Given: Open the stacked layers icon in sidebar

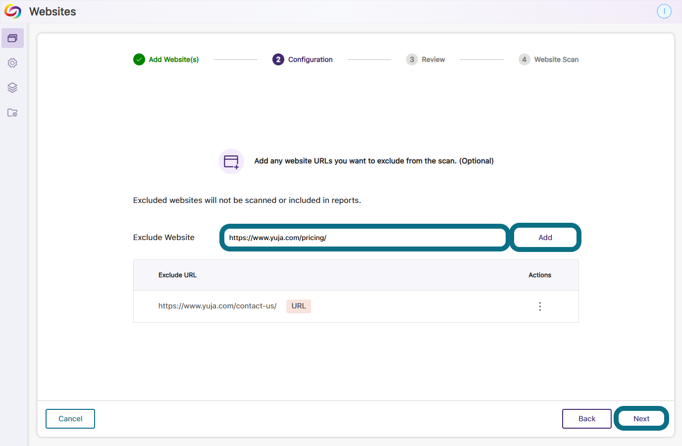Looking at the screenshot, I should (12, 88).
